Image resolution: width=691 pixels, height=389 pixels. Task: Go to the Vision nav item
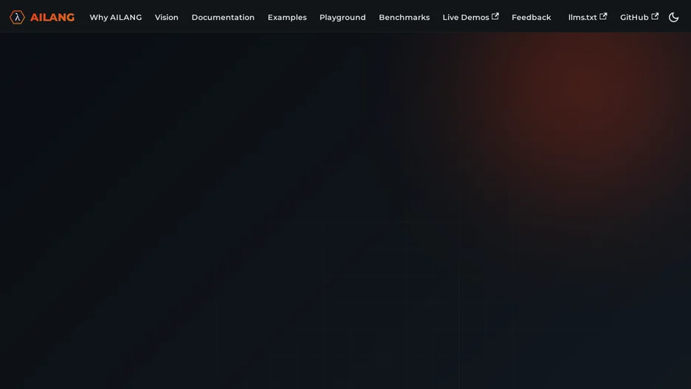[167, 17]
